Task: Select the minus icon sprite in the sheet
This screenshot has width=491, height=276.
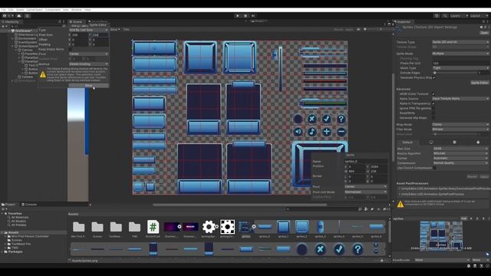Action: [x=341, y=132]
